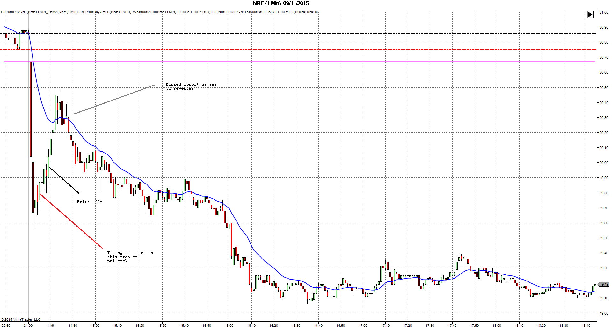Click the 16:30 time axis label
This screenshot has height=330, width=612.
pyautogui.click(x=296, y=326)
